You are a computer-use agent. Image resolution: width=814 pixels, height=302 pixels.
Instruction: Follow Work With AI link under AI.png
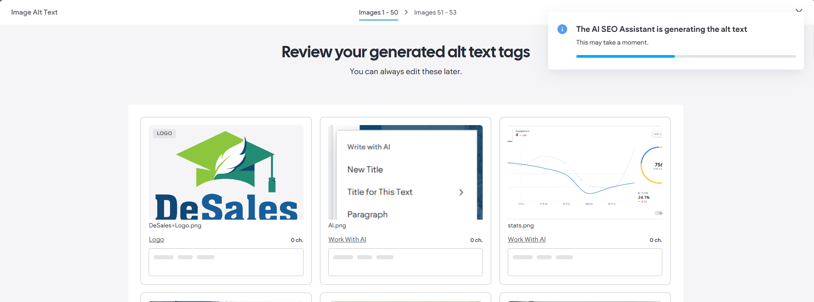347,239
